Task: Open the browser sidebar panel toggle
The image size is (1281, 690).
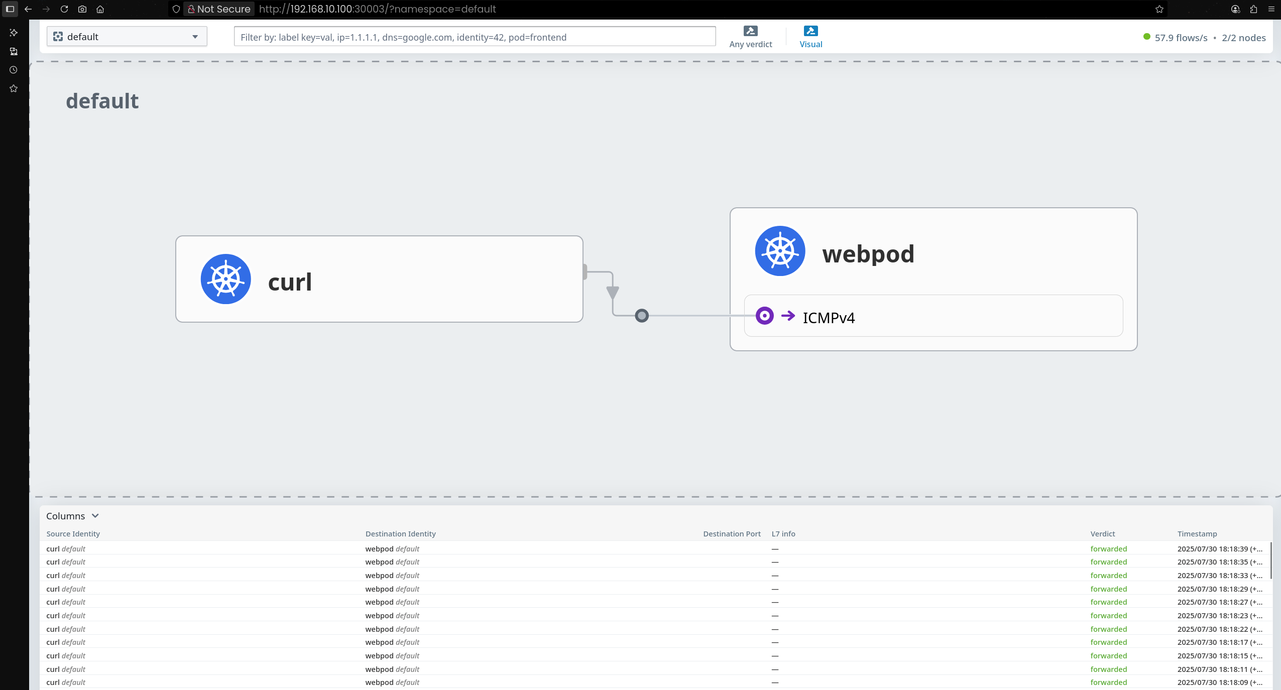Action: click(10, 9)
